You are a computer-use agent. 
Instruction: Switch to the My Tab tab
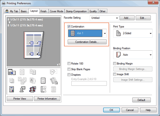pos(12,11)
